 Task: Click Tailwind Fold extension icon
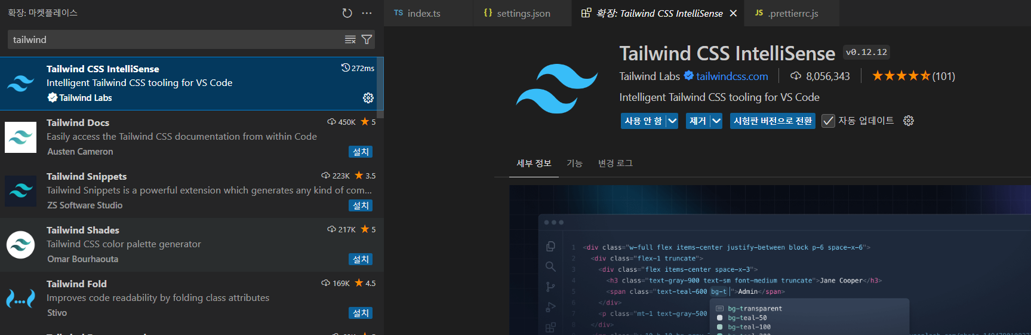point(20,299)
